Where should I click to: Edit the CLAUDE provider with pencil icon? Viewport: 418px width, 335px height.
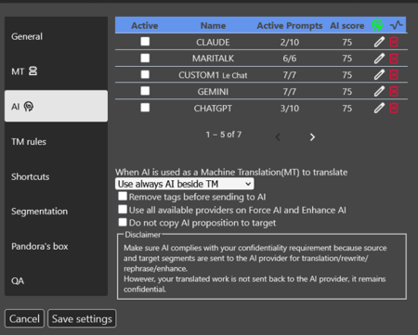pos(379,42)
